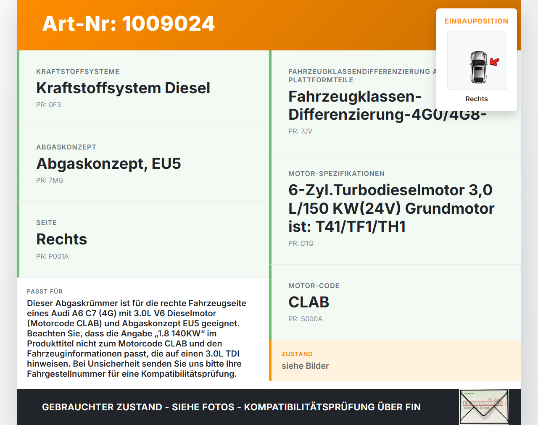The width and height of the screenshot is (538, 425).
Task: Click the car installation position image
Action: point(477,61)
